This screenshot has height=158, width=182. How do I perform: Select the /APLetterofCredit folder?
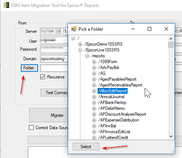[x=113, y=138]
